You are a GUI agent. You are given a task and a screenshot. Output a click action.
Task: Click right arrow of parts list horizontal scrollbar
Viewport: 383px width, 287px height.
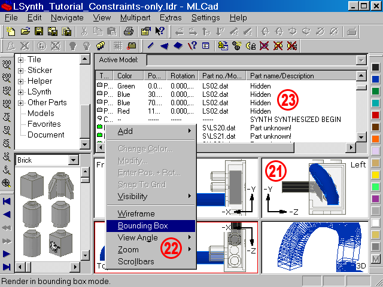351,148
